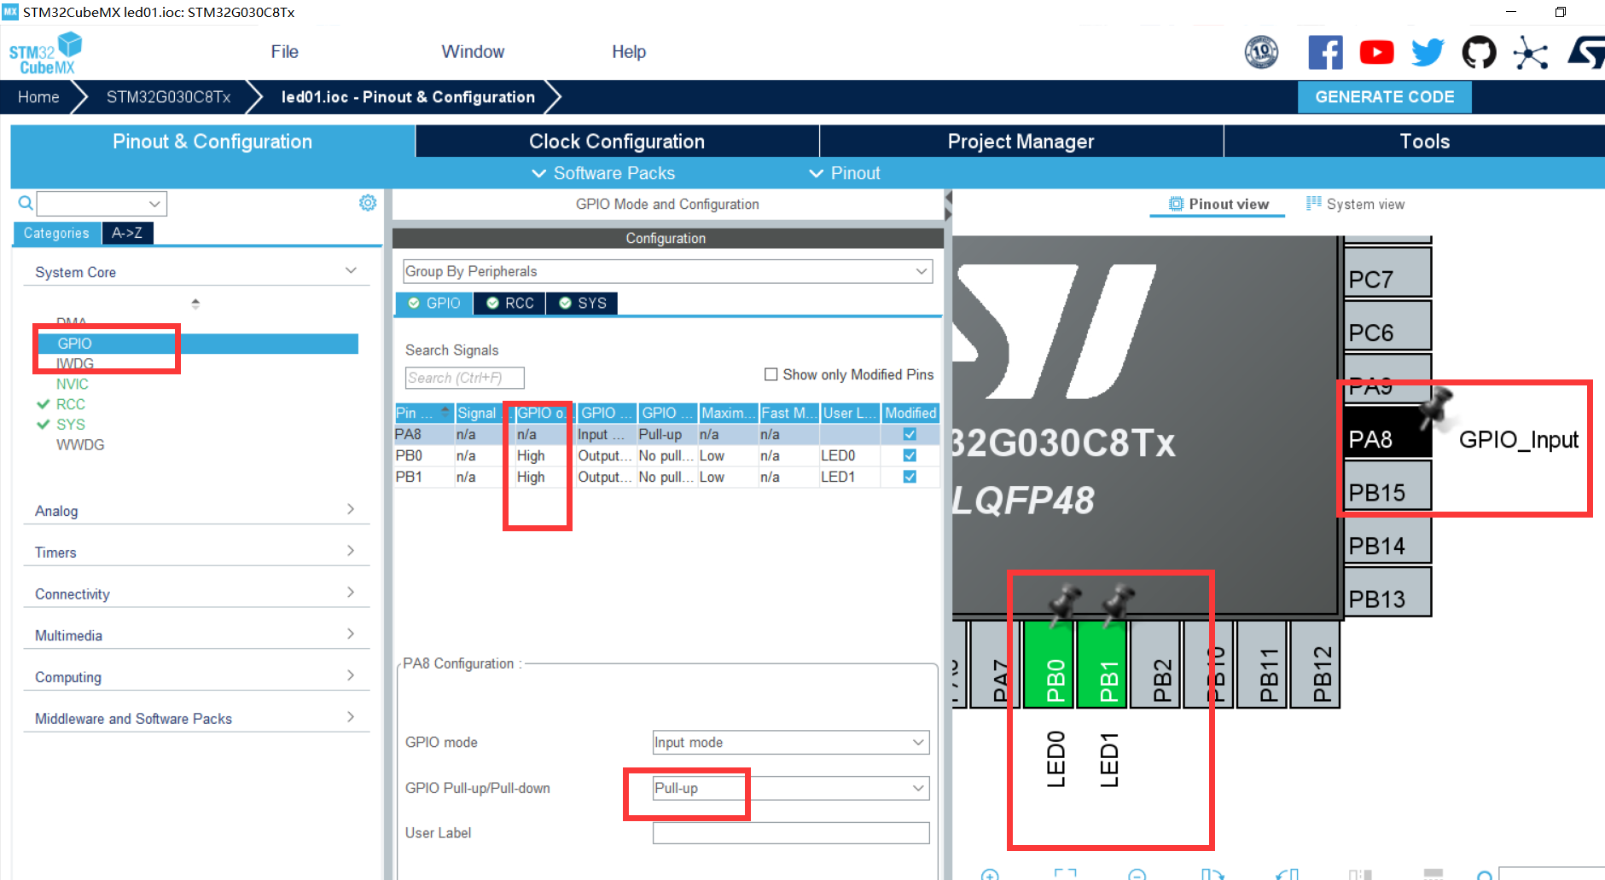Switch to System view
The width and height of the screenshot is (1605, 880).
pyautogui.click(x=1355, y=205)
